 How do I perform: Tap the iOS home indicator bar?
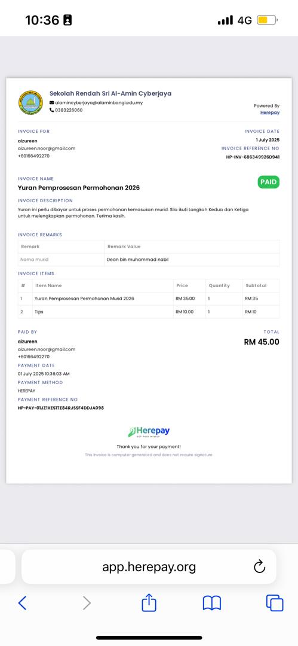(149, 638)
